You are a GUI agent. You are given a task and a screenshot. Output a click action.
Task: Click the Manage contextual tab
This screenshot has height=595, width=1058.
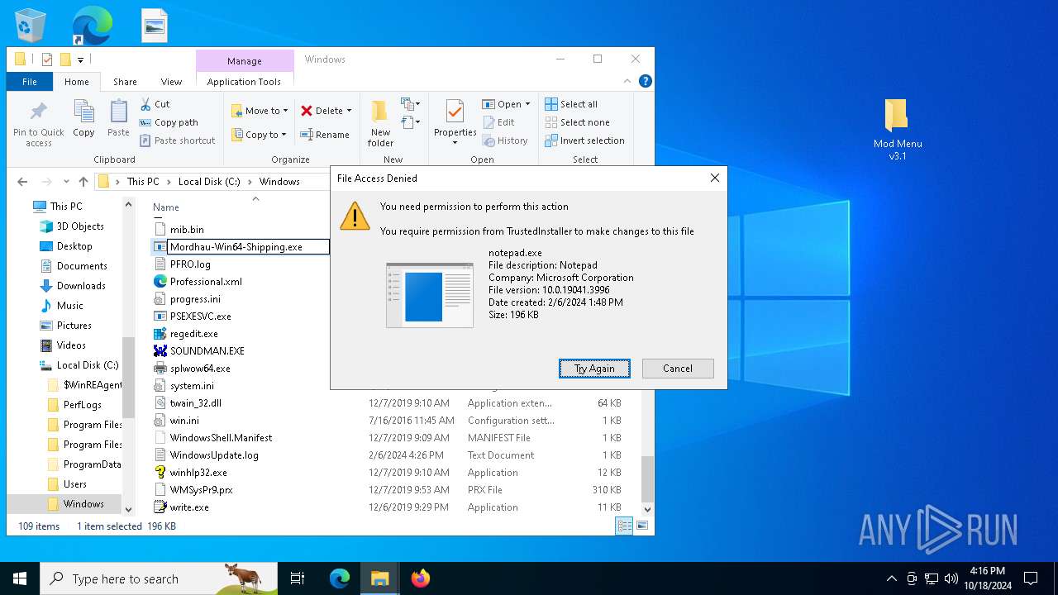(x=245, y=61)
